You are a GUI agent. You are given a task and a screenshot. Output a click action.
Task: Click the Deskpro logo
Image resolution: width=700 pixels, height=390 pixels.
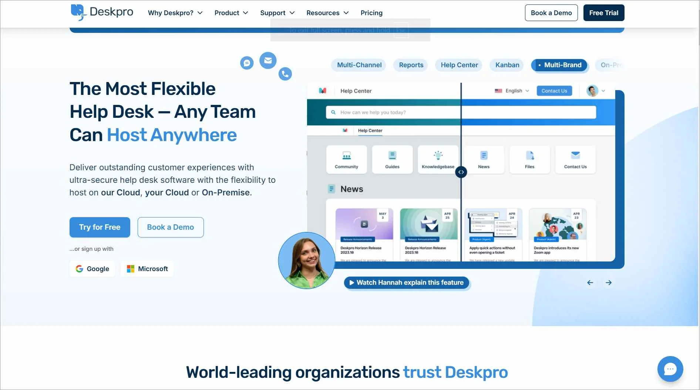click(x=102, y=13)
